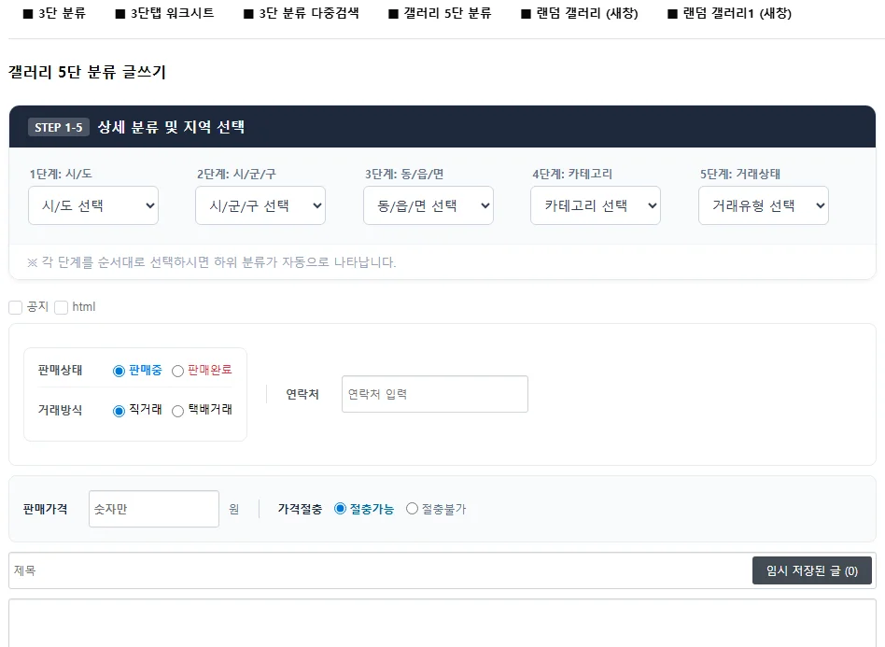Click the 원 currency unit text
Screen dimensions: 885x647
pyautogui.click(x=234, y=509)
